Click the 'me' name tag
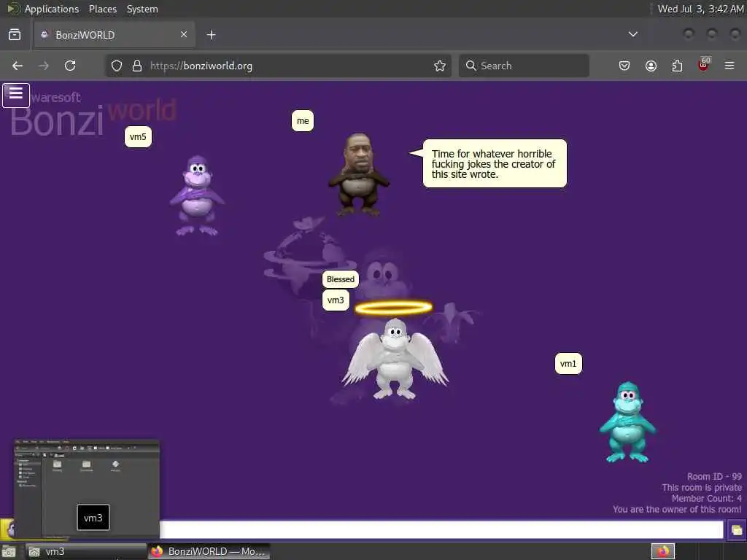Viewport: 747px width, 560px height. point(303,121)
